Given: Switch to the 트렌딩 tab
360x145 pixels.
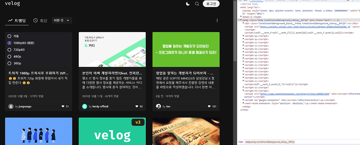Looking at the screenshot, I should [17, 21].
